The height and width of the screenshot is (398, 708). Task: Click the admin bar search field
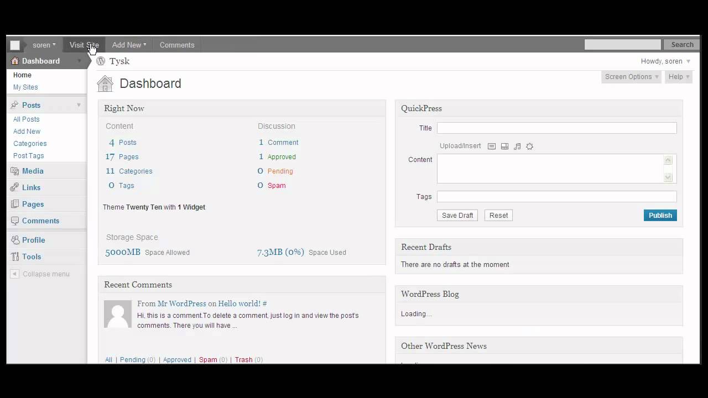pos(622,45)
